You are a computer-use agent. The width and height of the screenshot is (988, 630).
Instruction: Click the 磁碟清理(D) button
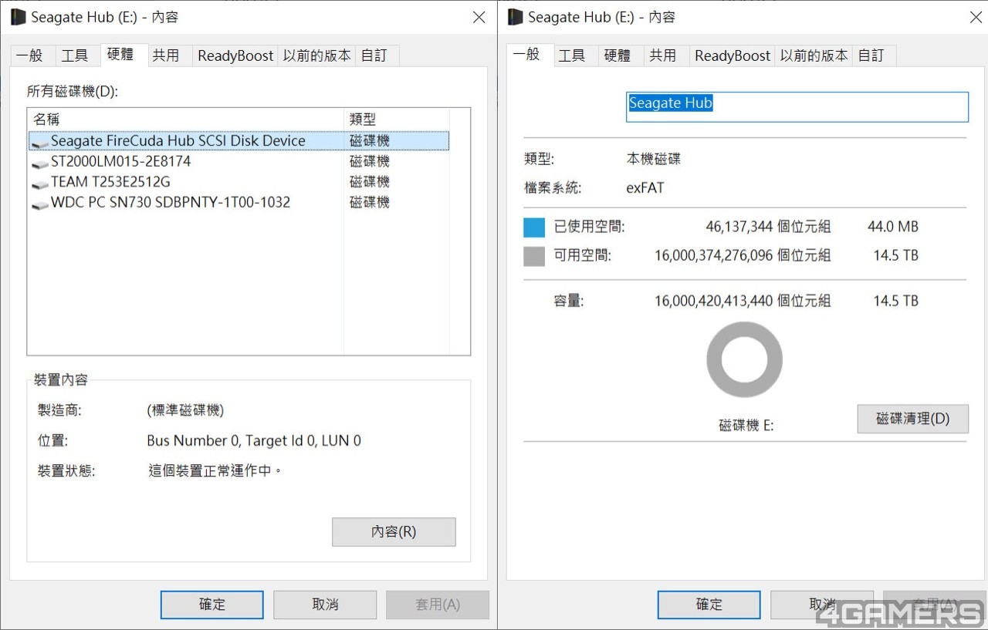tap(912, 419)
